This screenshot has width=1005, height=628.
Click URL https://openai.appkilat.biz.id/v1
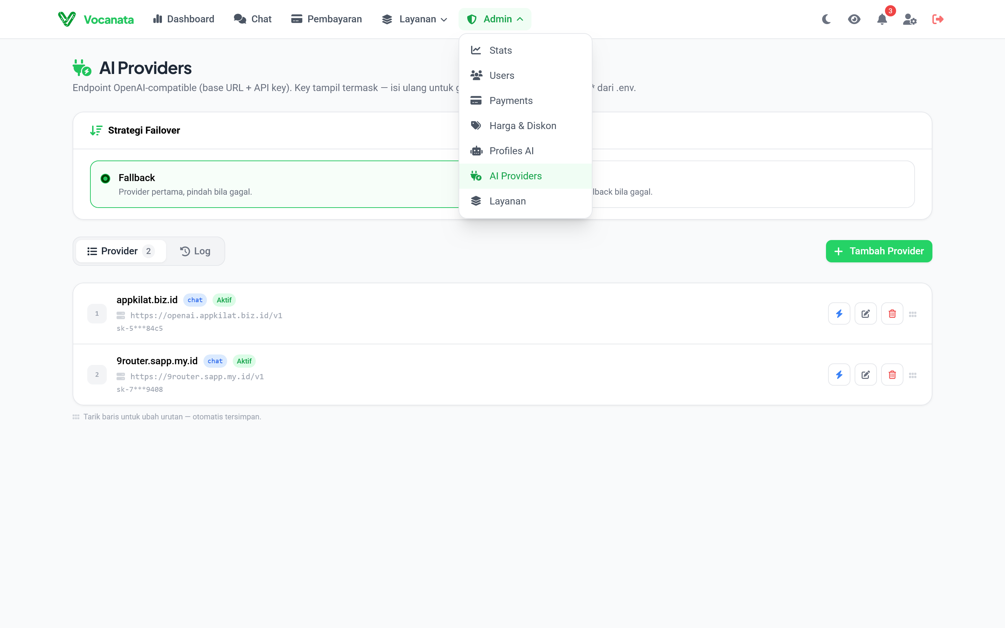206,315
